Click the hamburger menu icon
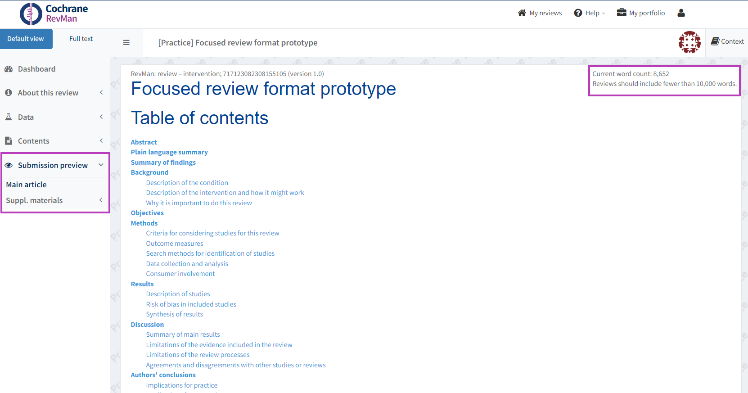 126,43
